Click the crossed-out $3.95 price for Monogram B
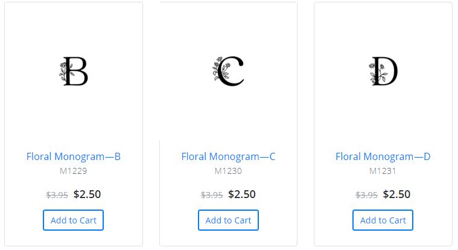 pos(57,194)
